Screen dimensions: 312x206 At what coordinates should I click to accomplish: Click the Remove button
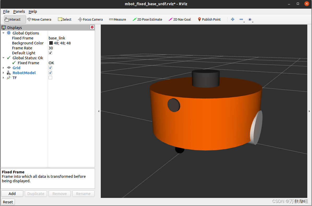[x=60, y=194]
